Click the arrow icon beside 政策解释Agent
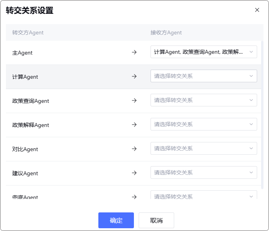Screen dimensions: 269x231 pyautogui.click(x=134, y=125)
